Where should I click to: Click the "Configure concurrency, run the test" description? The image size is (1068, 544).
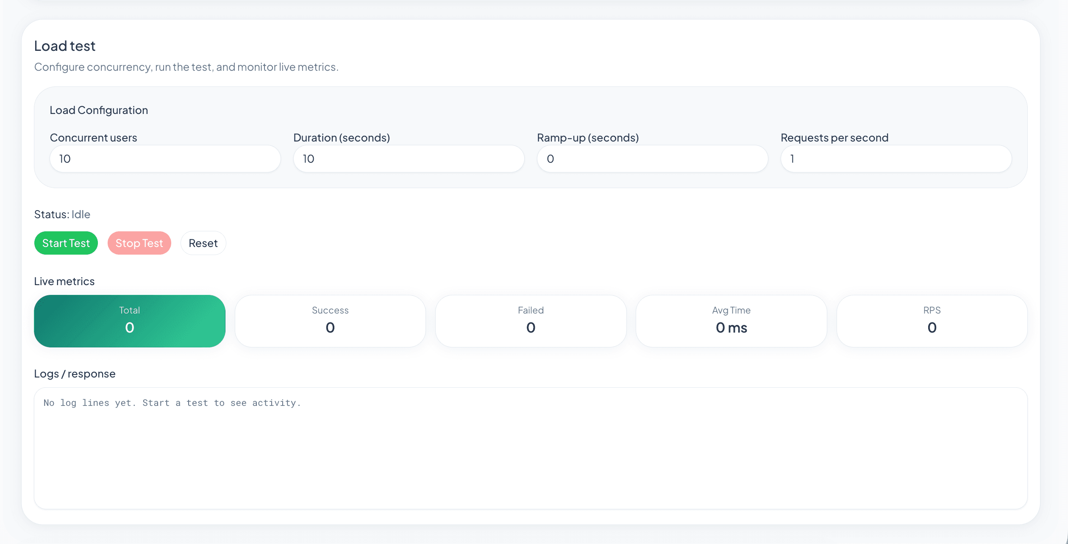pyautogui.click(x=186, y=67)
